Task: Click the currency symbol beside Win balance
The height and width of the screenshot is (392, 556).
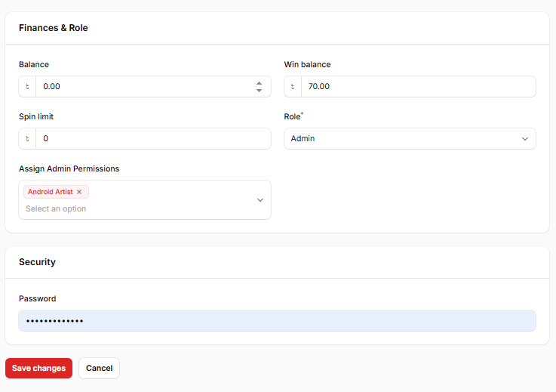Action: point(293,87)
